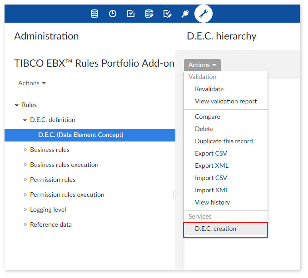The image size is (308, 278).
Task: Collapse the Rules tree node
Action: click(17, 105)
